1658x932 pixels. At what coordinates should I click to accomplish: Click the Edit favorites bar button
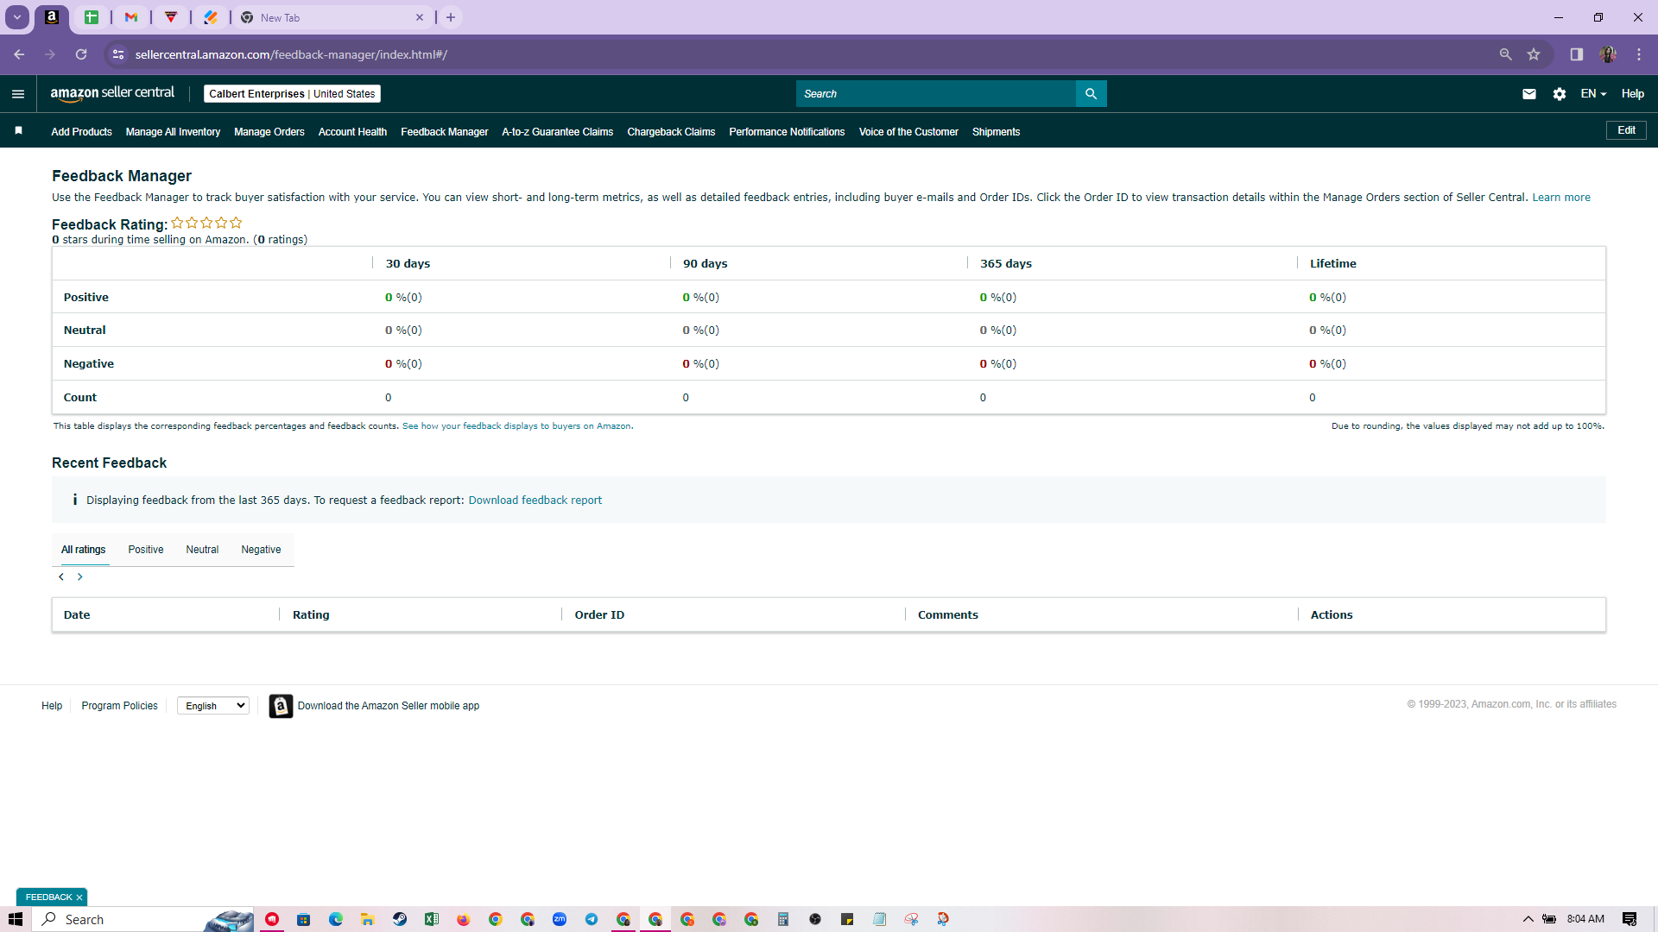pos(1626,130)
